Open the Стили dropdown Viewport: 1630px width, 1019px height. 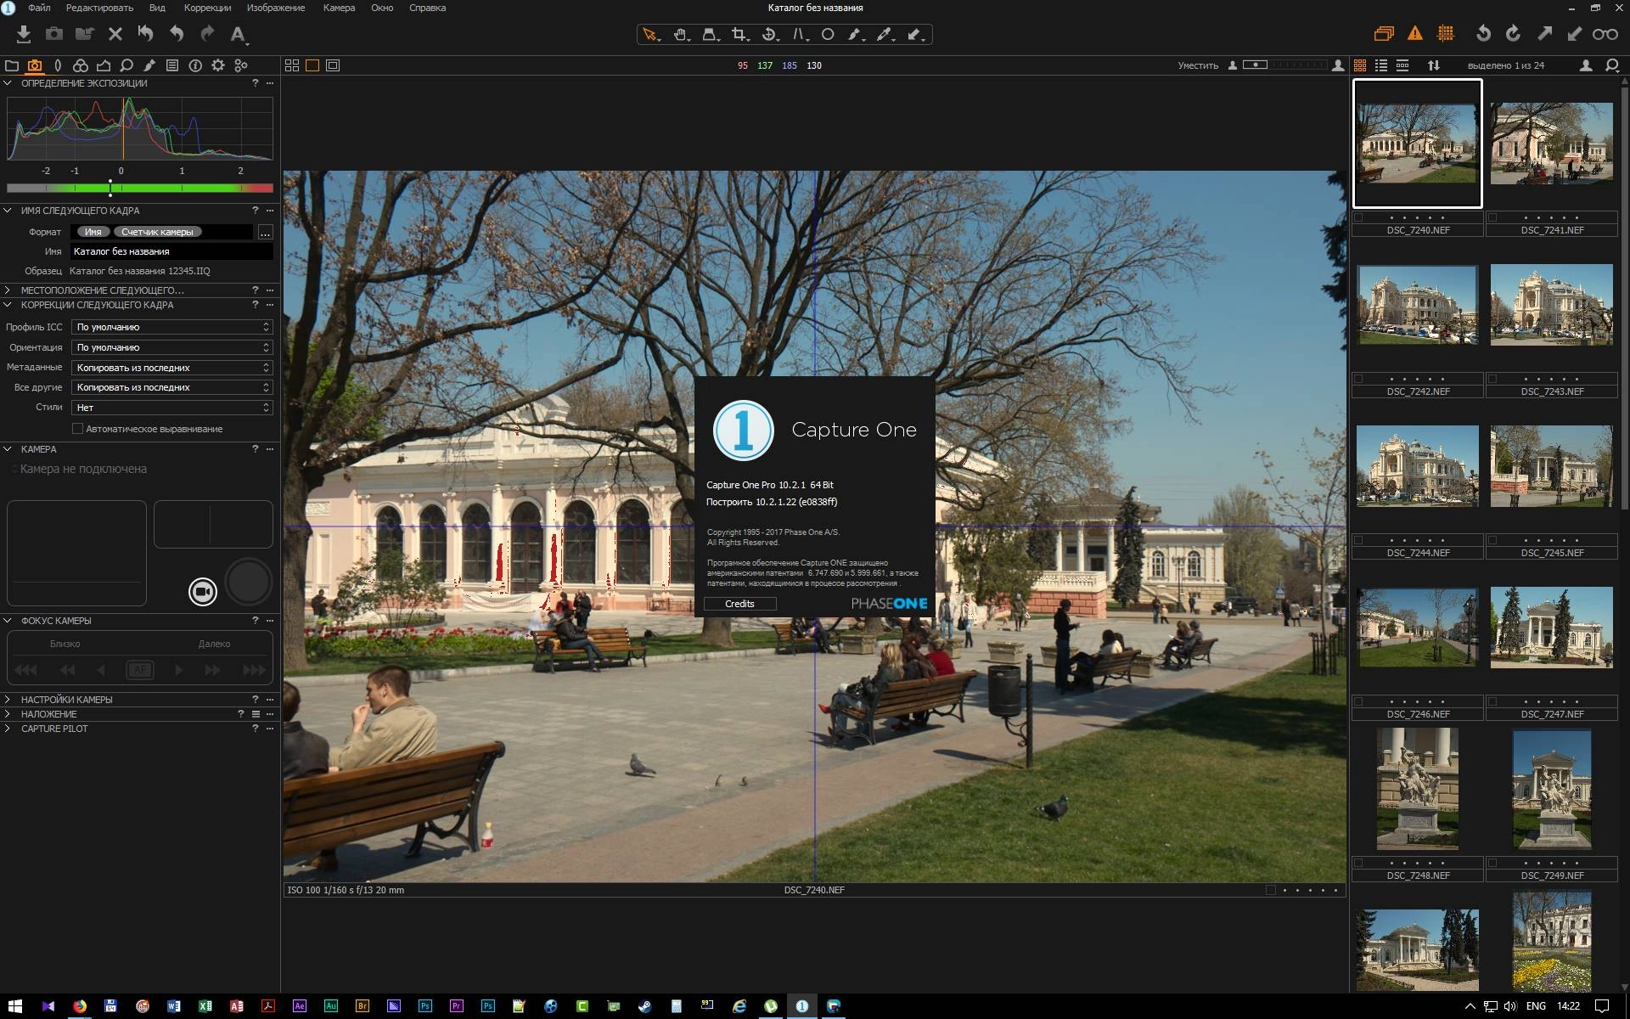pyautogui.click(x=172, y=408)
